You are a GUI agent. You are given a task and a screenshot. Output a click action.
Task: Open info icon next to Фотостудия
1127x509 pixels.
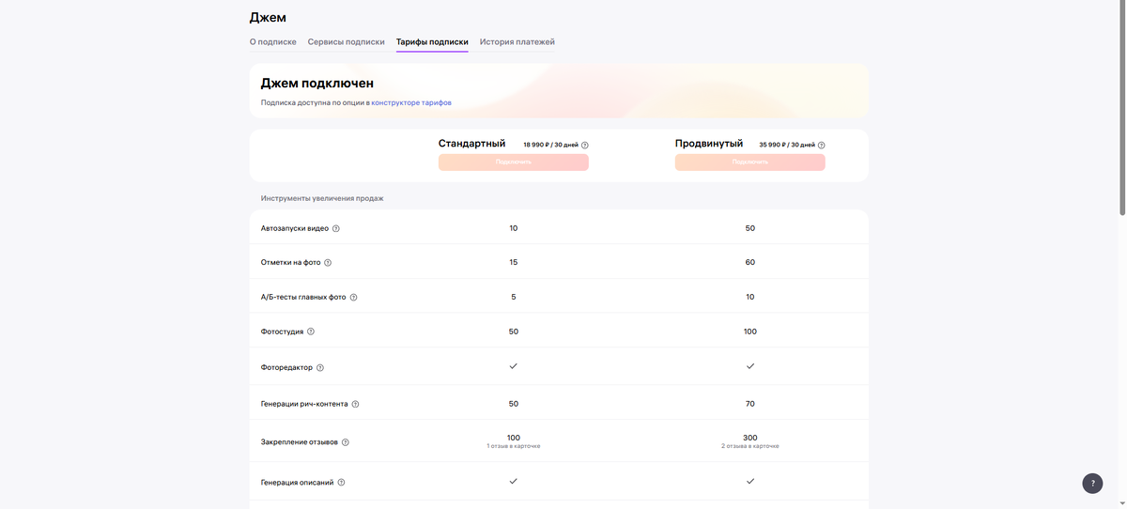311,332
